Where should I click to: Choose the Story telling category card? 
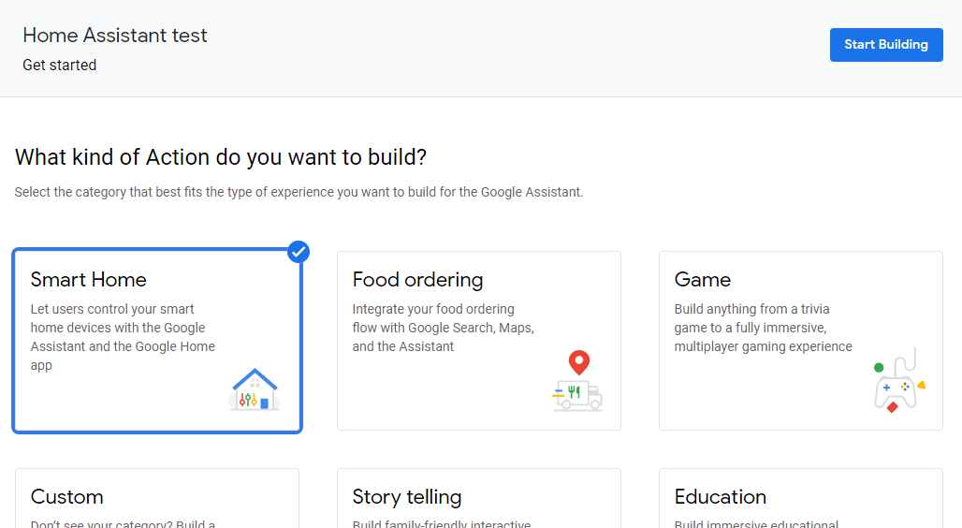pos(478,498)
